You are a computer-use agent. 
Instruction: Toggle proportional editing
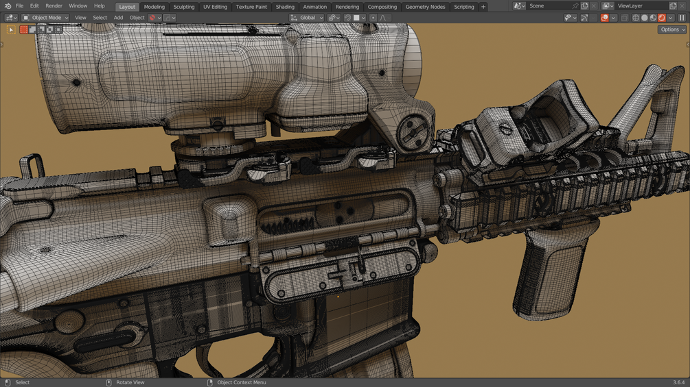[x=373, y=18]
